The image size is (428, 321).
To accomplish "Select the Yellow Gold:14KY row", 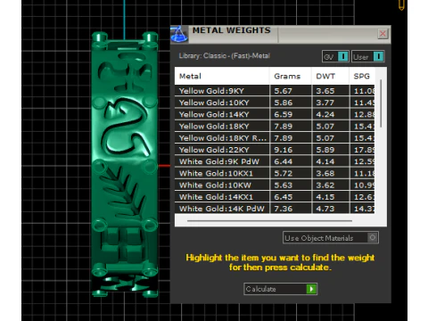I will [x=275, y=114].
